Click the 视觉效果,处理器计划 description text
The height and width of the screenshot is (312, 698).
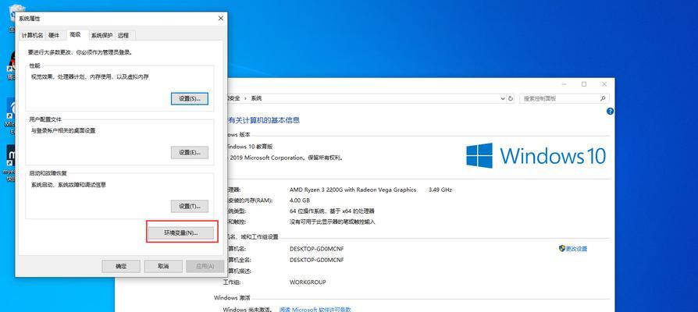[x=90, y=77]
